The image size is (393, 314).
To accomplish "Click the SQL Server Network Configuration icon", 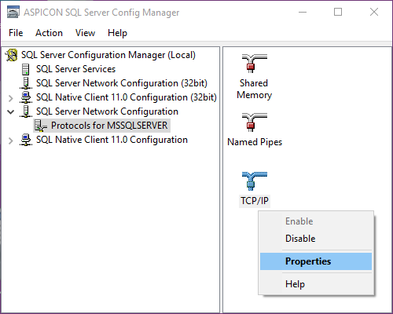I will (x=26, y=111).
